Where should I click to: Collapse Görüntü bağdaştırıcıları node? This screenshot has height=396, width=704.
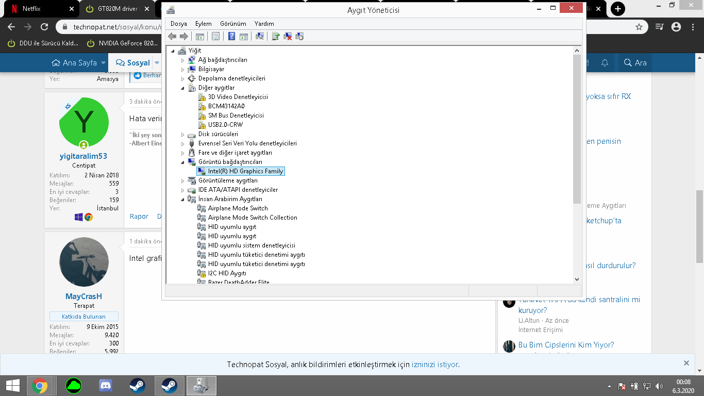[x=182, y=162]
